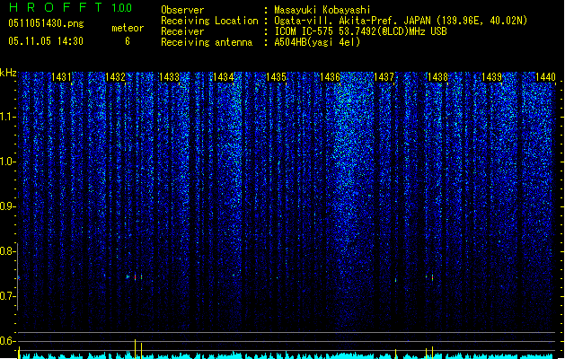Click the 1.1 kHz frequency axis label

coord(7,117)
